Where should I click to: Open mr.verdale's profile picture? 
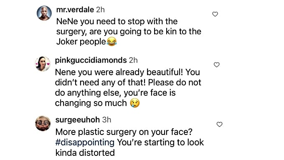click(x=44, y=13)
